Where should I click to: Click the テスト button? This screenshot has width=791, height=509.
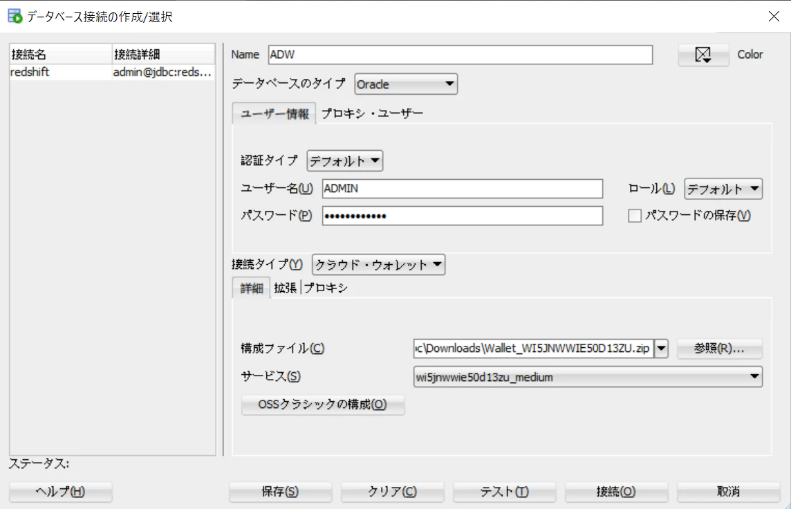coord(505,491)
